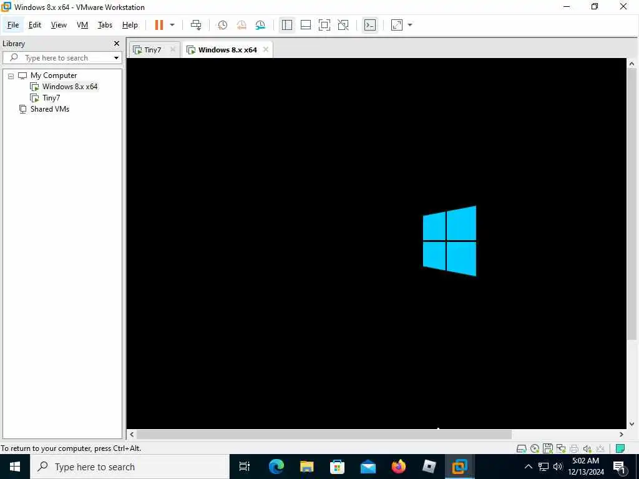639x479 pixels.
Task: Switch to the Tiny7 tab
Action: pos(152,50)
